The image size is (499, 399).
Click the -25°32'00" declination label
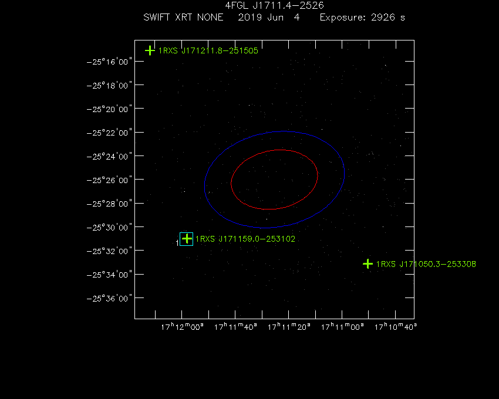109,251
